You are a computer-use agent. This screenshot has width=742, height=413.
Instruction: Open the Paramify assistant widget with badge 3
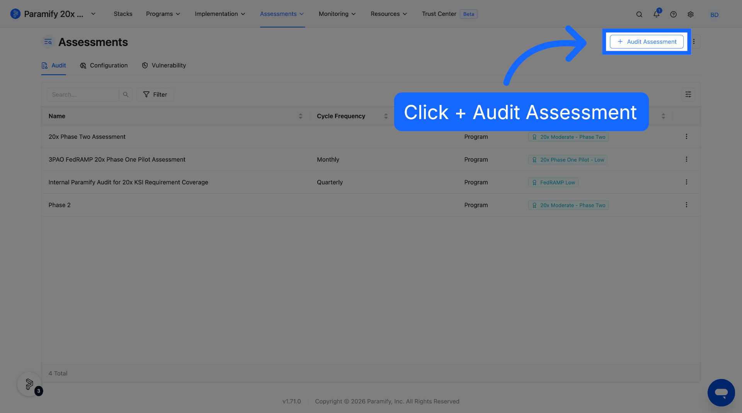[x=29, y=384]
